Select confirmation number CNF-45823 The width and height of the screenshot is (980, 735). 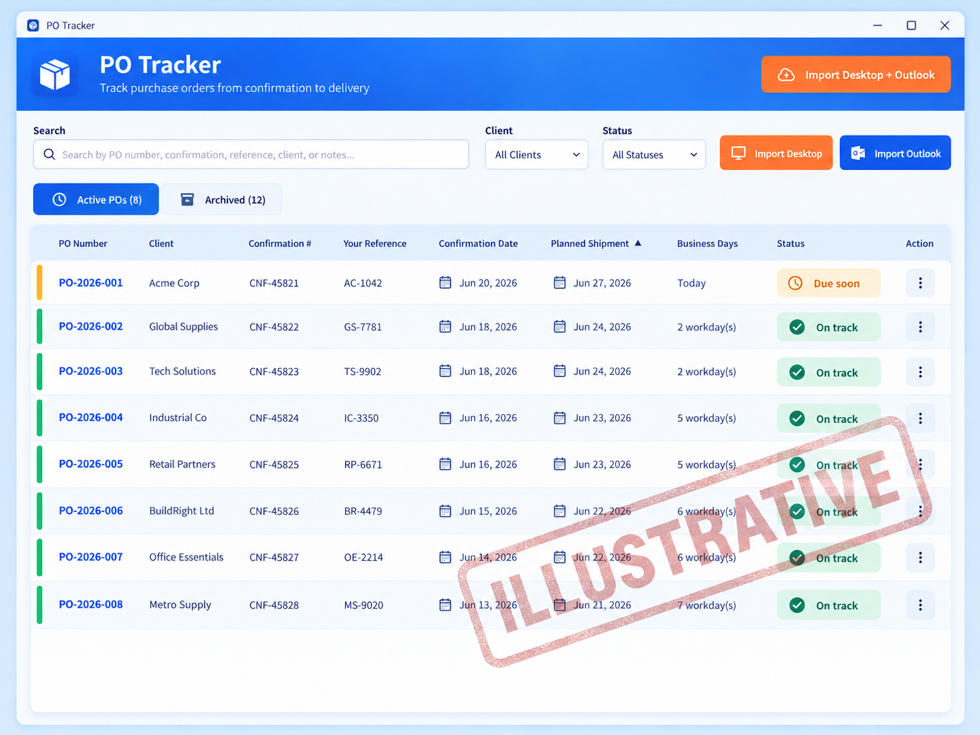coord(274,372)
